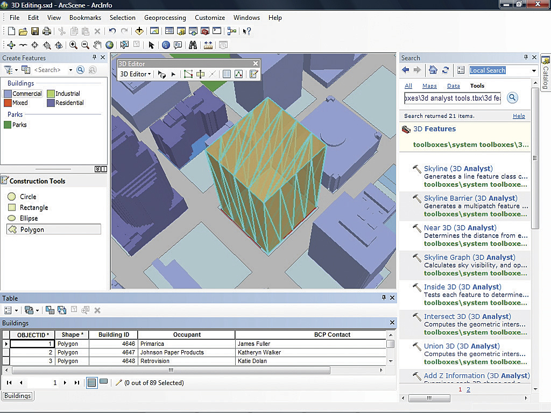Open the Table Options dropdown
551x413 pixels.
(x=10, y=310)
